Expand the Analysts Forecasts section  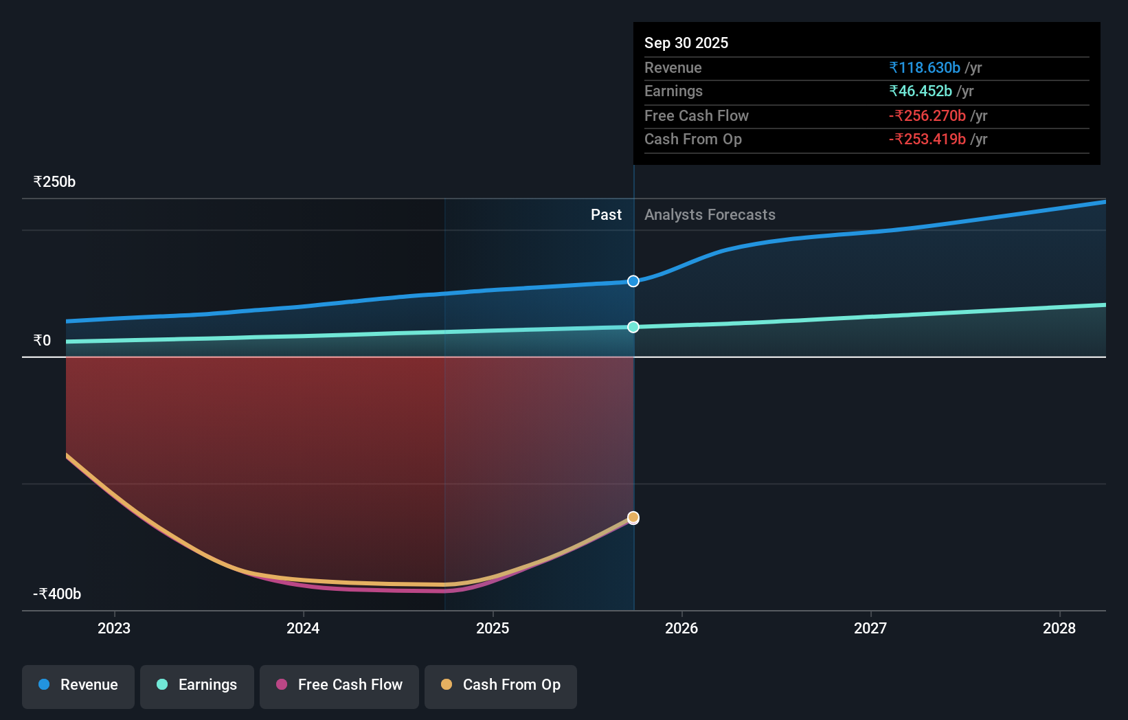(x=710, y=214)
